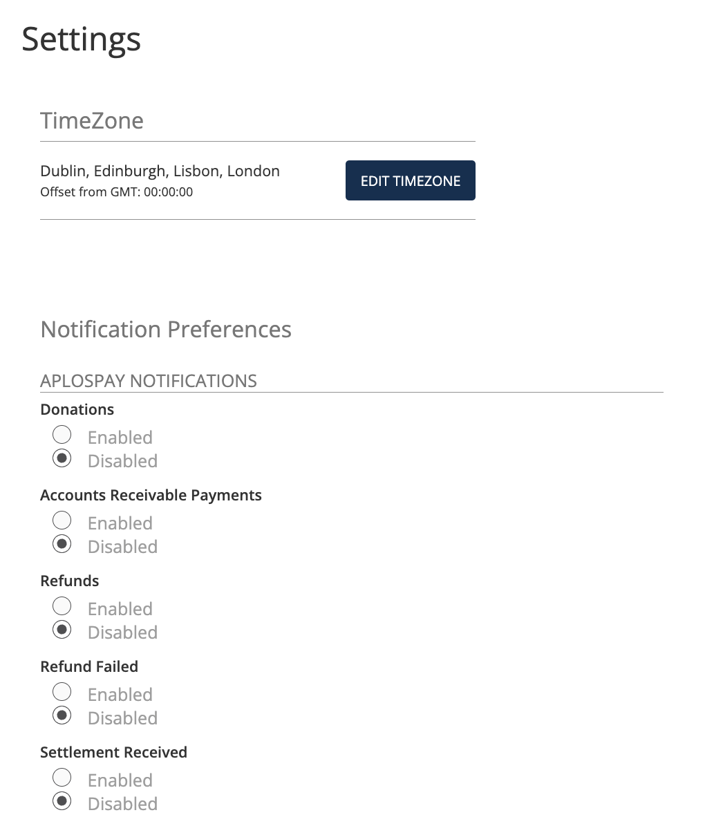The image size is (723, 835).
Task: Enable Settlement Received notifications radio button
Action: [x=62, y=778]
